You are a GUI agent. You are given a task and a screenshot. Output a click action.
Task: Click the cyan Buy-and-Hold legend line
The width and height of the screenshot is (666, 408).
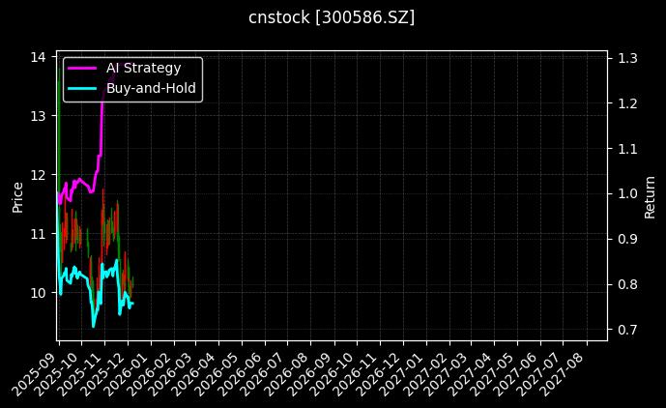(x=82, y=88)
